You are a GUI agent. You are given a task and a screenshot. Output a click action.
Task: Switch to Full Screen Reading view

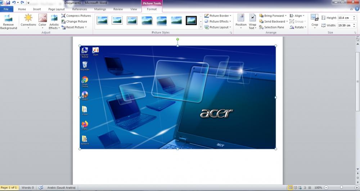pyautogui.click(x=296, y=187)
